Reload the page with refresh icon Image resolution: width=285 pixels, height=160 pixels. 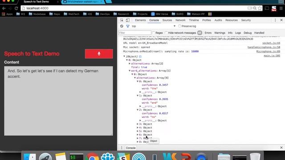16,8
